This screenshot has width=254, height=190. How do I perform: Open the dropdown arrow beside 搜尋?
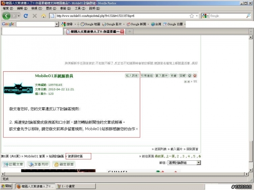click(75, 24)
